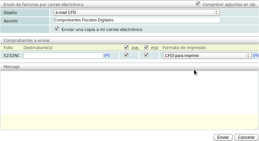259x141 pixels.
Task: Open the Diseño dropdown showing e-mail CFD
Action: [136, 13]
